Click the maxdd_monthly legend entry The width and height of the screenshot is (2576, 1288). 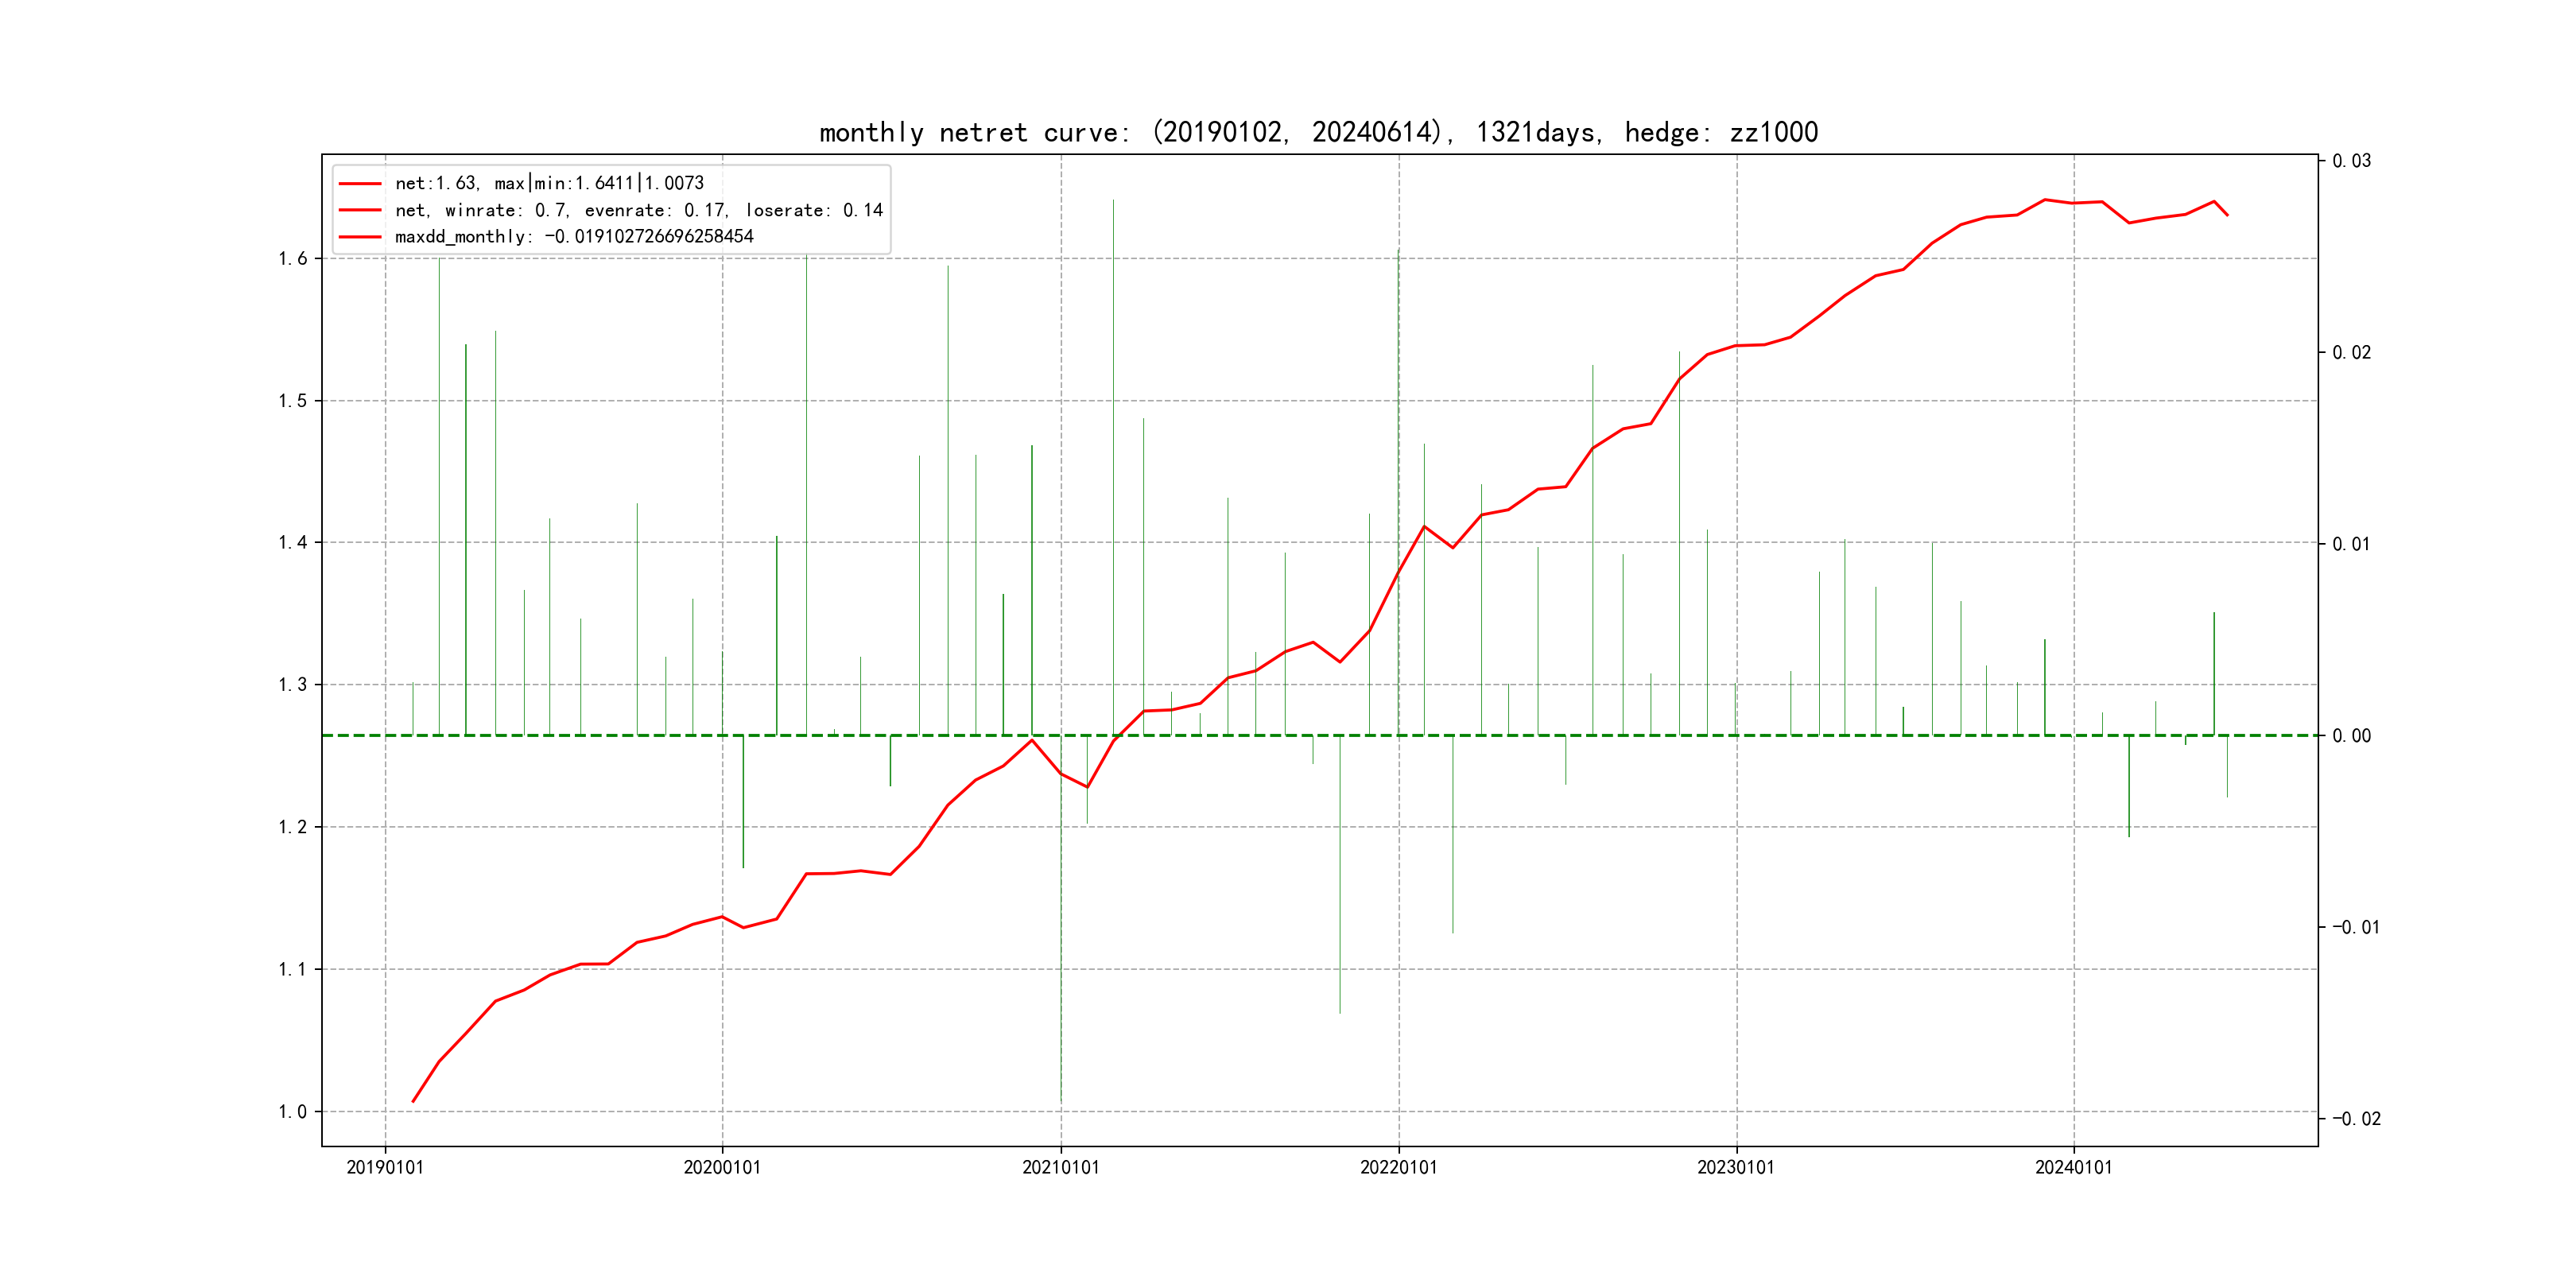574,237
